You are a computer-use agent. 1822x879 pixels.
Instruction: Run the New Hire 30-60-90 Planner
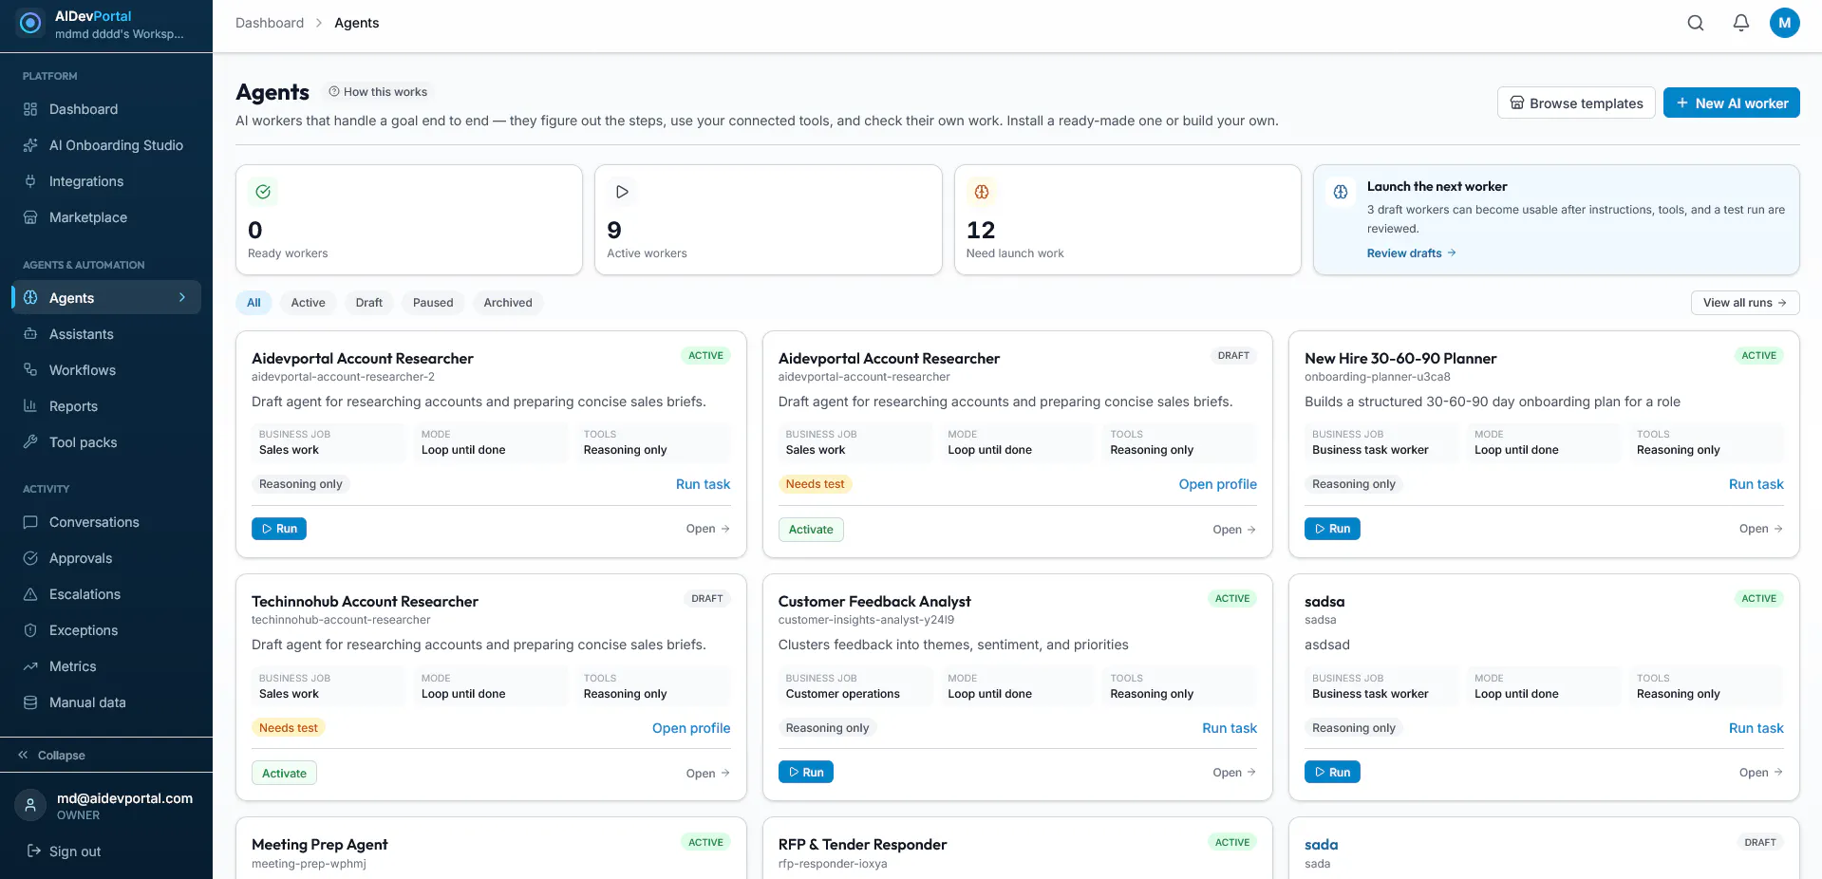(x=1332, y=529)
